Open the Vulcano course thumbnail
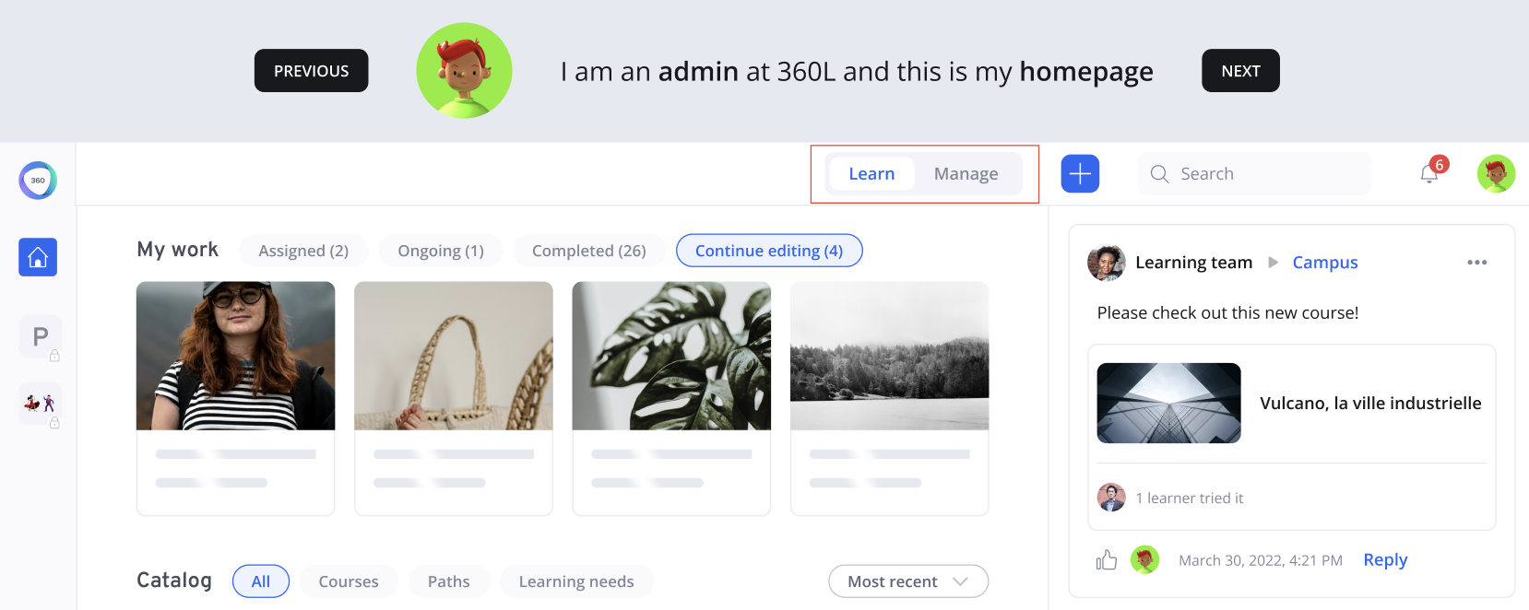Image resolution: width=1529 pixels, height=610 pixels. tap(1168, 403)
